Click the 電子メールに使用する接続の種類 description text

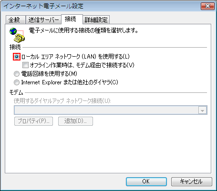83,30
